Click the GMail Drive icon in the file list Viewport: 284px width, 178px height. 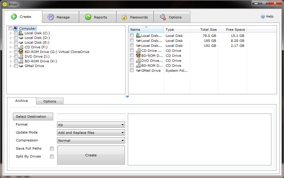pos(138,70)
